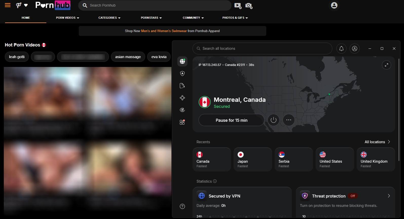Open Men's and Women's Swimwear link
This screenshot has height=219, width=404.
point(164,31)
